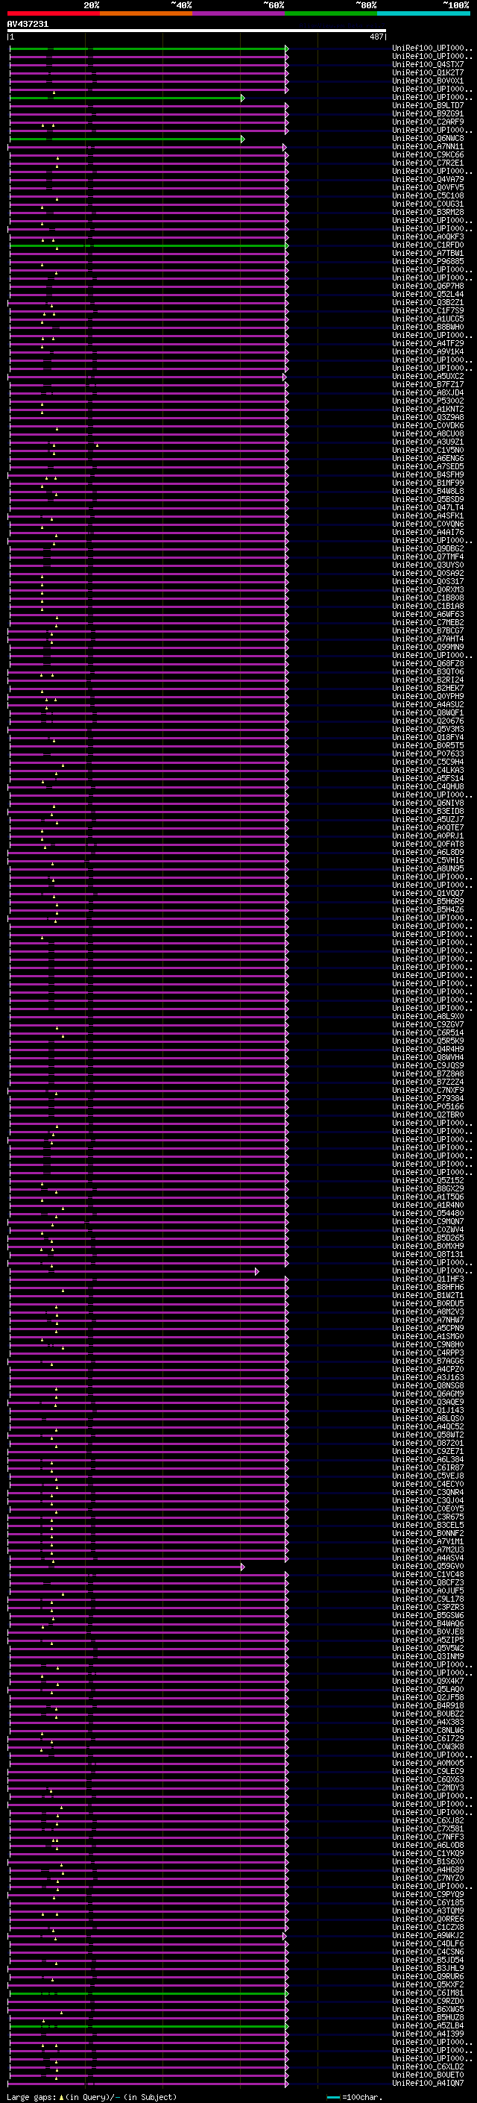Open hit UniRef100_B0V0X1
The image size is (477, 2103).
[428, 81]
